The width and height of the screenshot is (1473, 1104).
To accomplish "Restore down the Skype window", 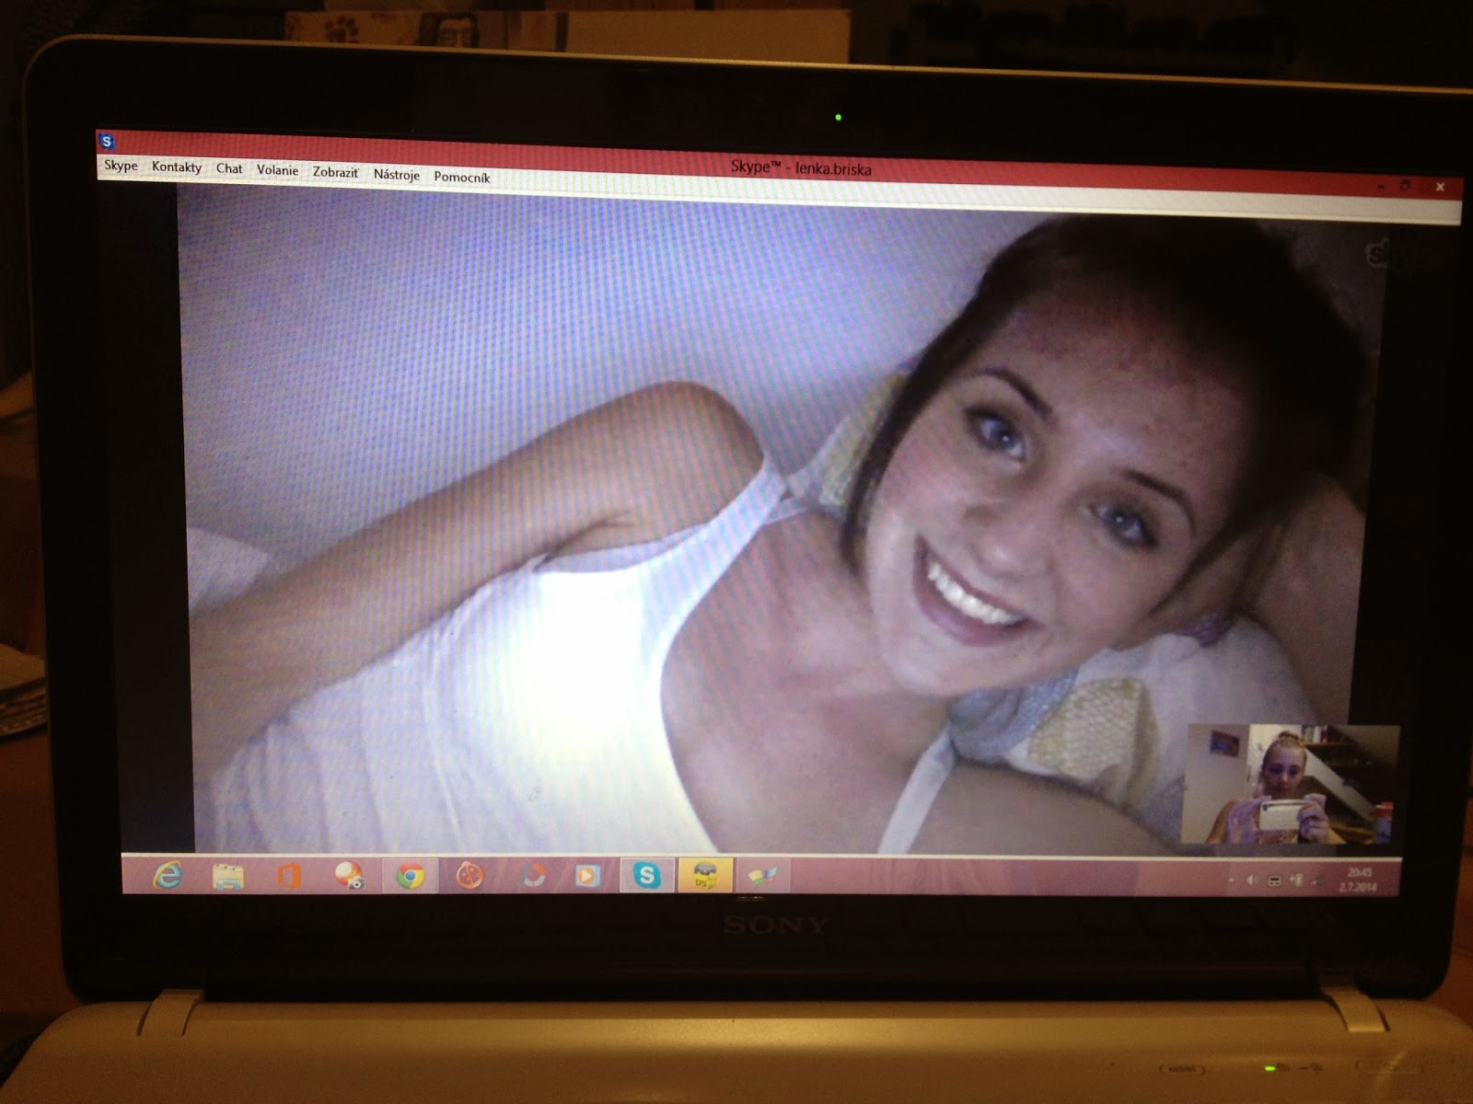I will click(x=1406, y=186).
